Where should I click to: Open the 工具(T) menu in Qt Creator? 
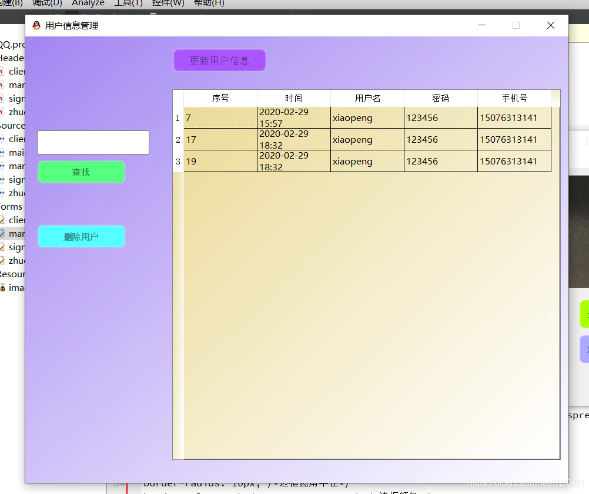pyautogui.click(x=129, y=3)
